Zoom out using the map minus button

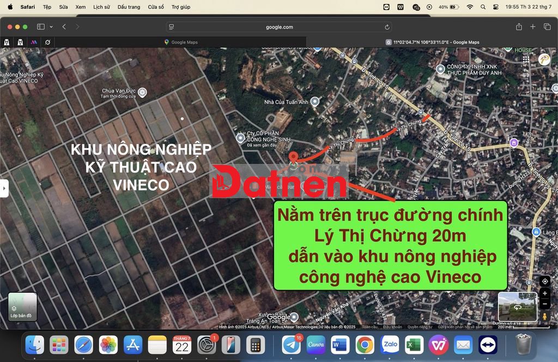[x=544, y=304]
